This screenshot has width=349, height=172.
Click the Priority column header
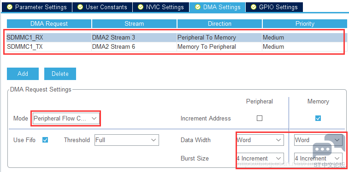click(305, 24)
